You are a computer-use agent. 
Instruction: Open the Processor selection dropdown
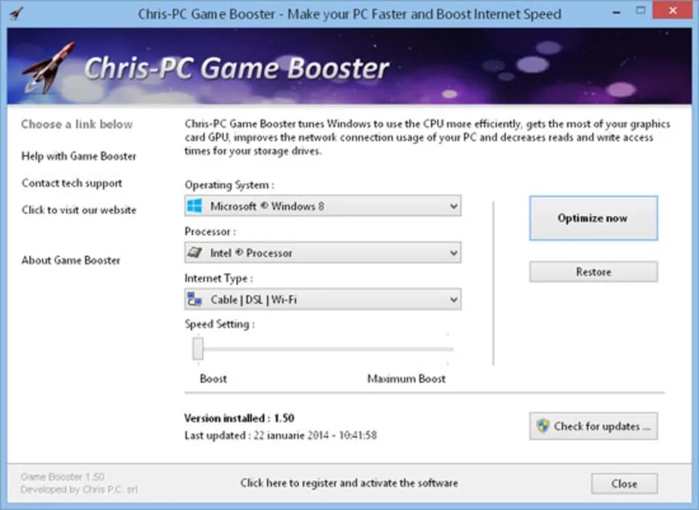point(452,252)
